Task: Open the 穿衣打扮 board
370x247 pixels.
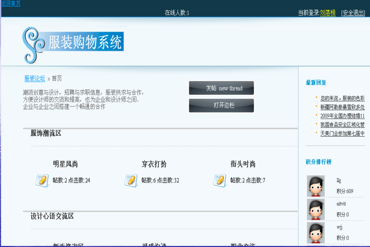Action: [x=154, y=164]
